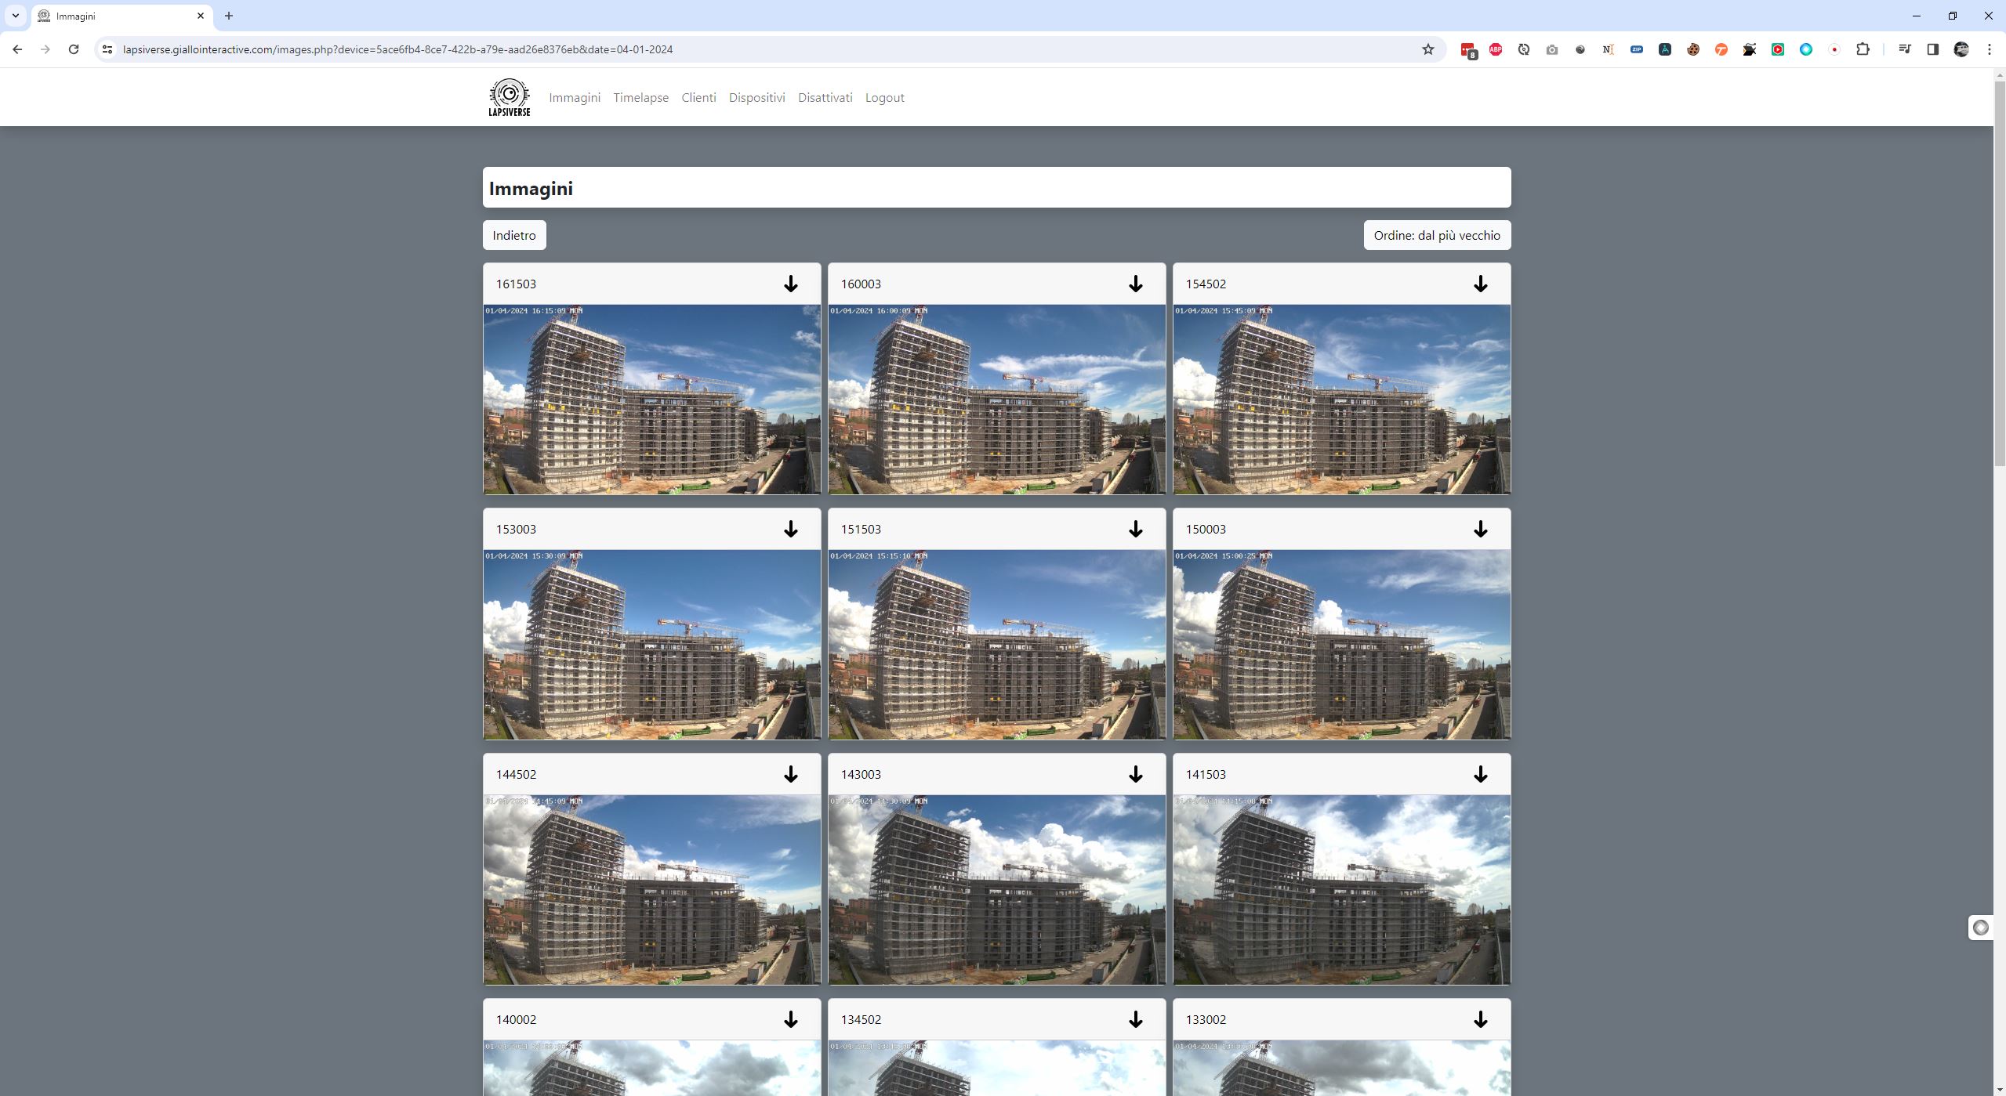
Task: Switch to the Timelapse section
Action: click(640, 97)
